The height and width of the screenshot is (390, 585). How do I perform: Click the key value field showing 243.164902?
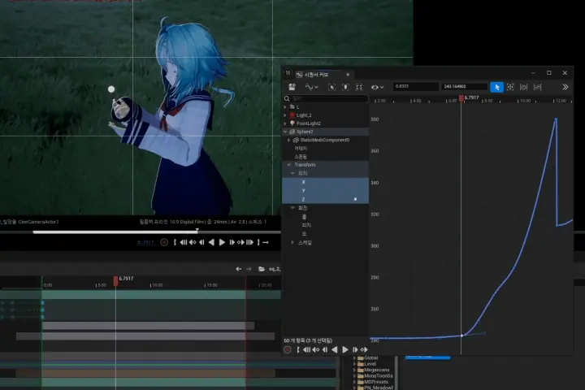pyautogui.click(x=465, y=87)
